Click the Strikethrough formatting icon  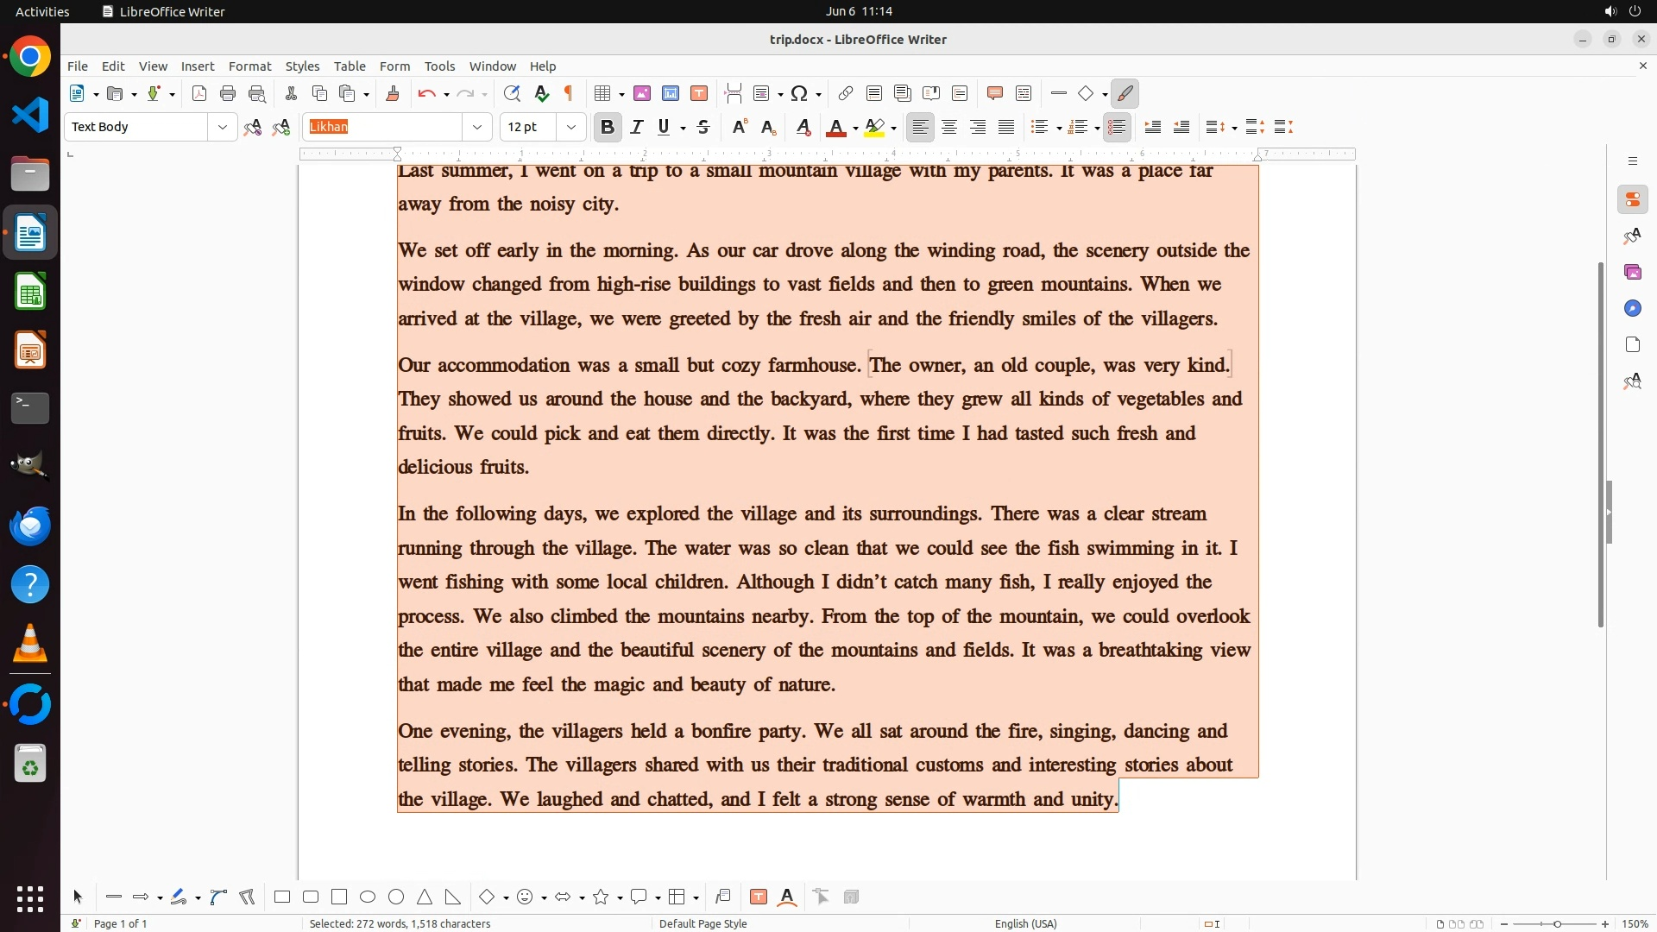click(x=703, y=128)
